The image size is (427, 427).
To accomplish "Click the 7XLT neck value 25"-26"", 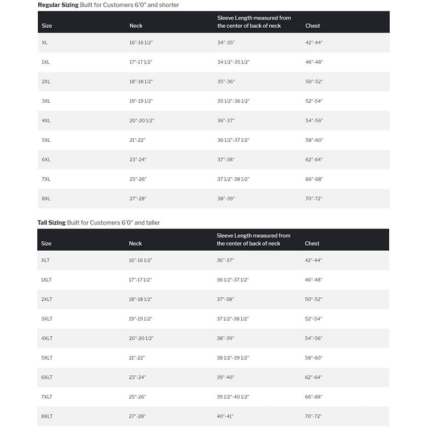I will coord(137,397).
